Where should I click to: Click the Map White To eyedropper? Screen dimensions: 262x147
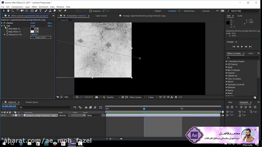37,32
